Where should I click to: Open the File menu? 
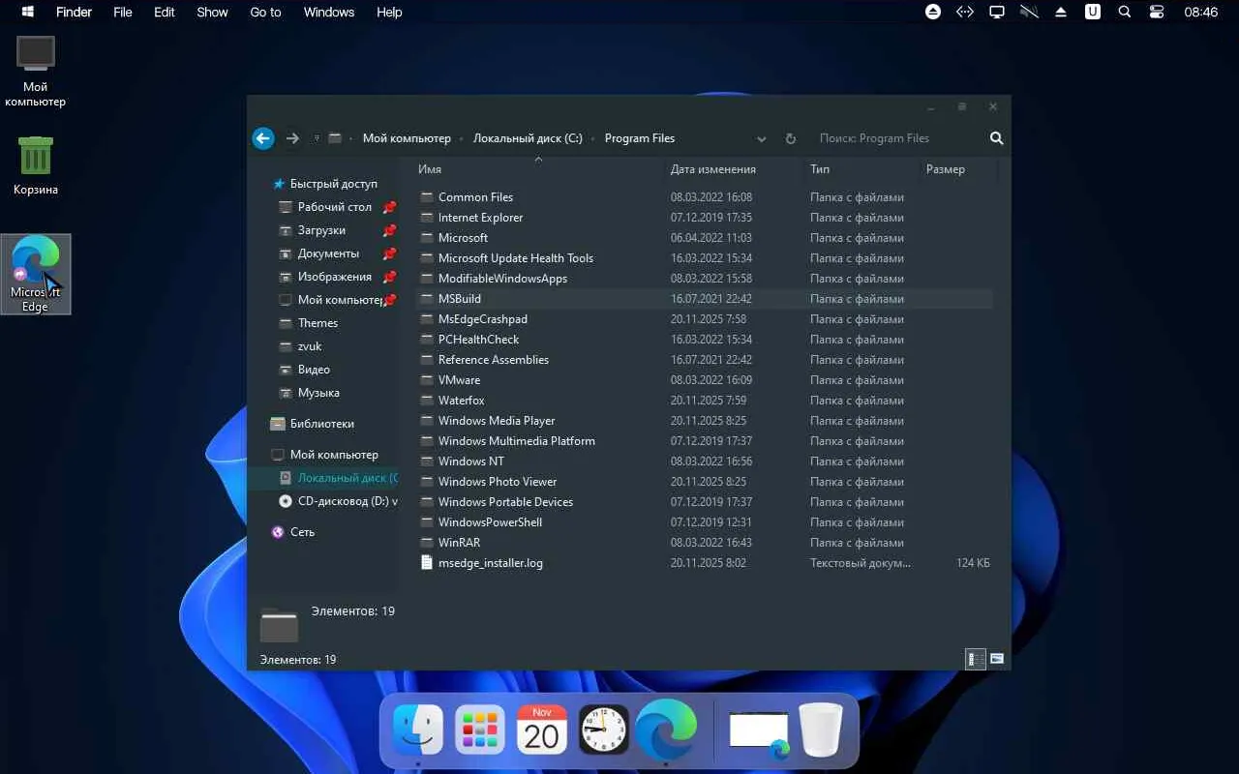click(123, 12)
